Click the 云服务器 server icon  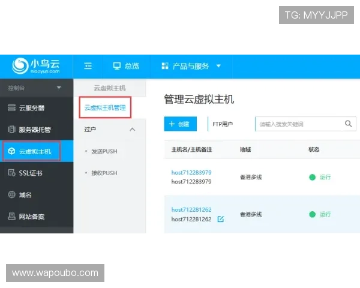pos(12,108)
